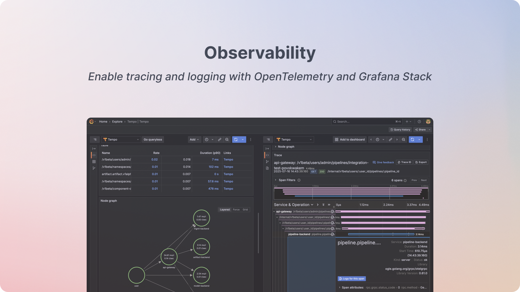Open Query history
The image size is (520, 292).
pyautogui.click(x=400, y=130)
